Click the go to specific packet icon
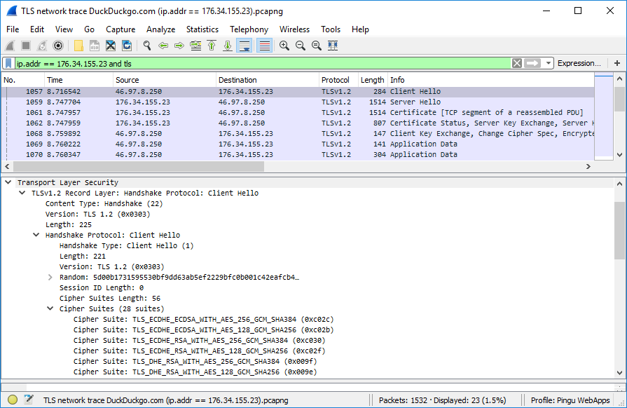The image size is (627, 408). (x=195, y=46)
